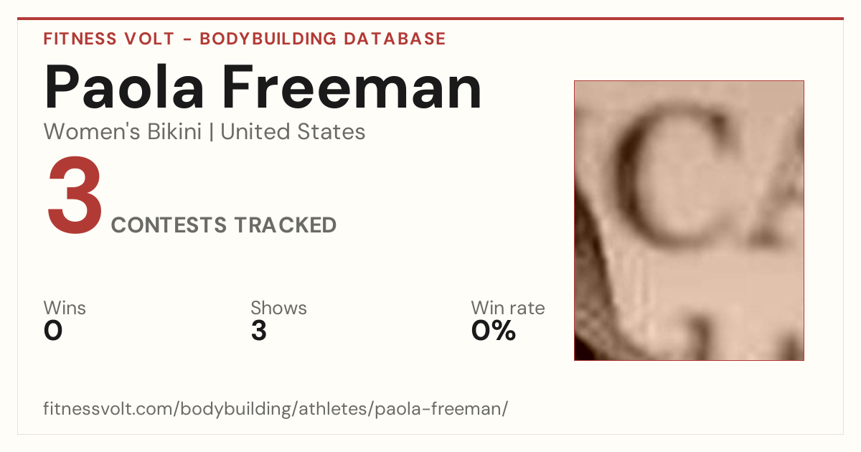Click the pipe separator after Women's Bikini

point(211,132)
